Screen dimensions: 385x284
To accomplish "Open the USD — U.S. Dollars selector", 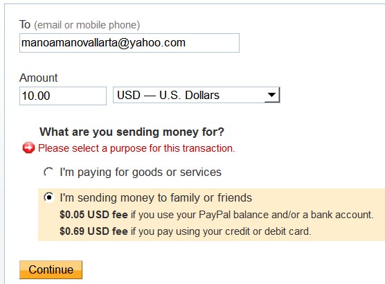I will tap(196, 95).
